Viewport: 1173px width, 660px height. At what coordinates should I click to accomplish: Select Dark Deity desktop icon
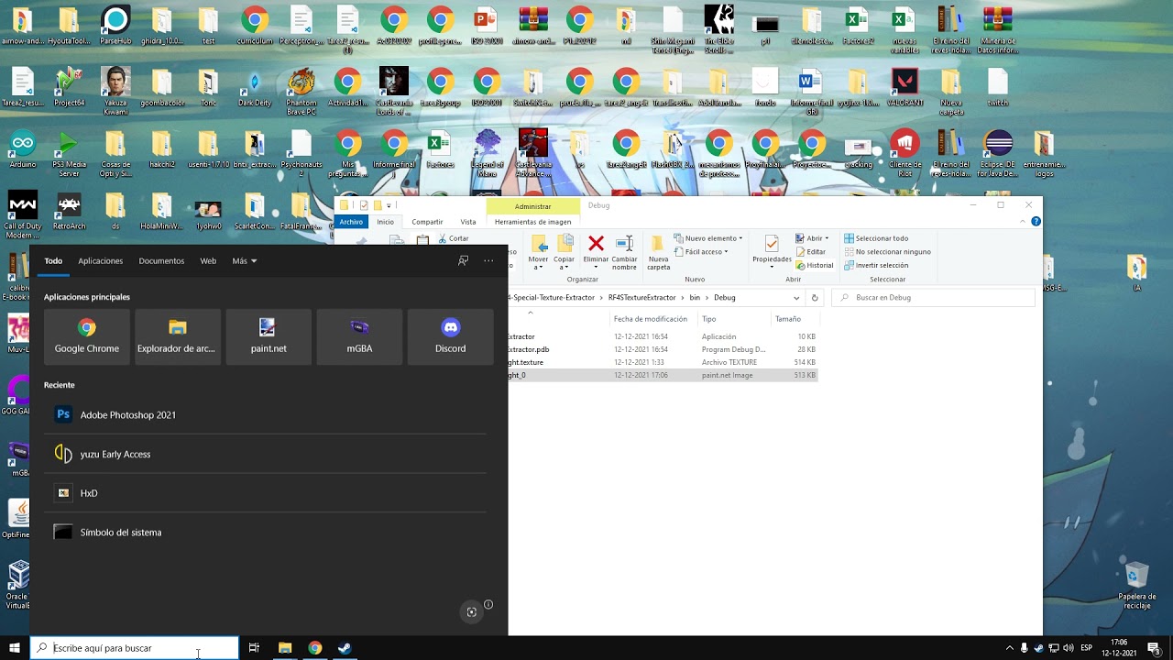[x=255, y=87]
